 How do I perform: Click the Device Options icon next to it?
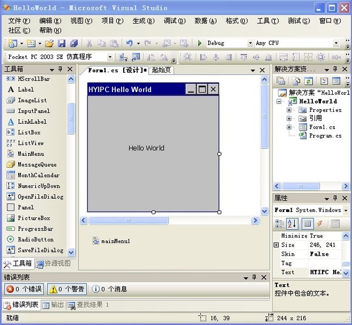click(136, 57)
